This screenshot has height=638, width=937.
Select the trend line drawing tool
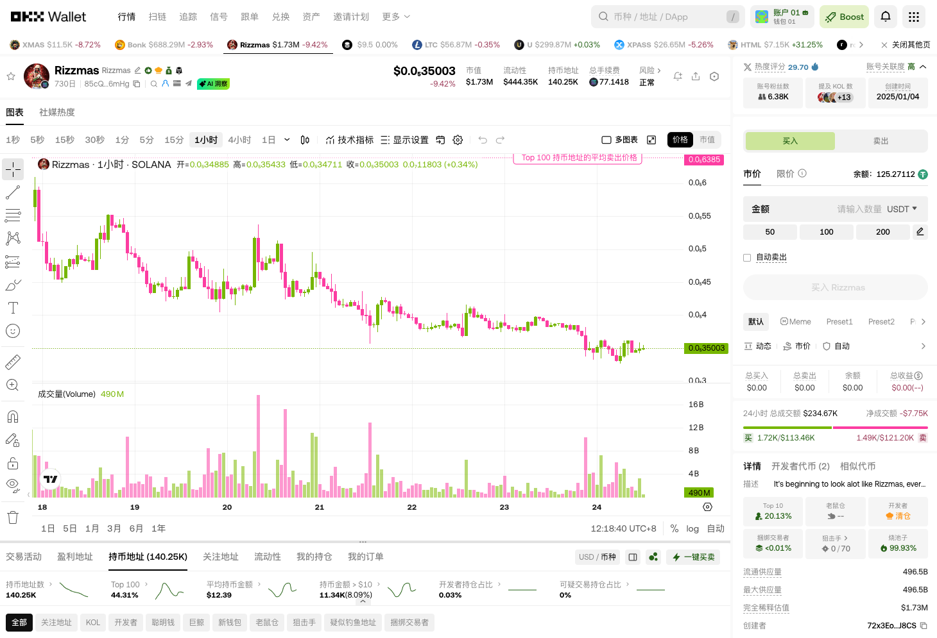[13, 192]
